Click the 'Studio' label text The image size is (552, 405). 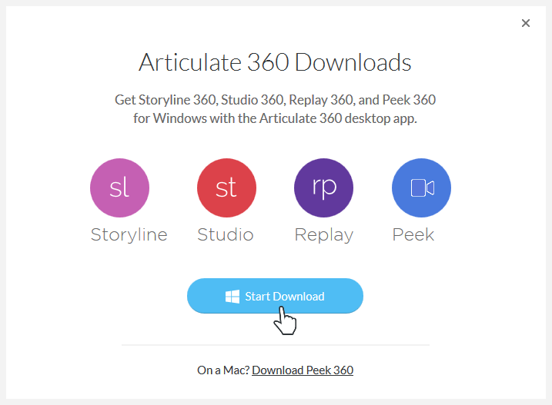226,234
